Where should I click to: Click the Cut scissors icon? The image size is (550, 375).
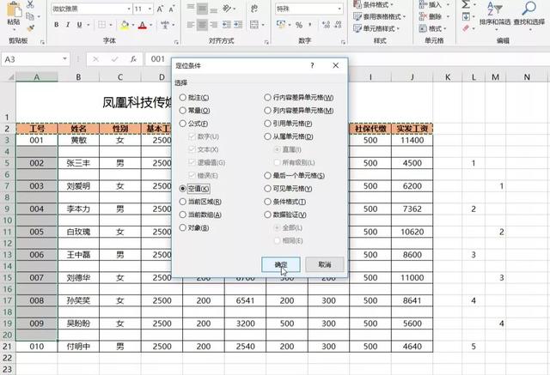coord(31,4)
